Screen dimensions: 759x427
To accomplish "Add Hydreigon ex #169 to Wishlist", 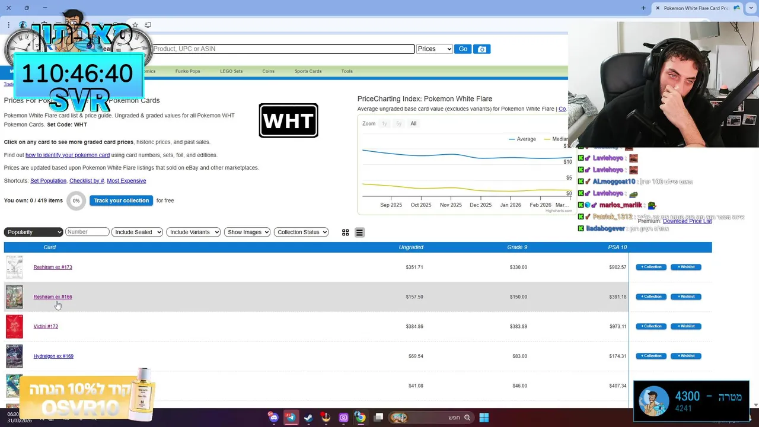I will [686, 356].
